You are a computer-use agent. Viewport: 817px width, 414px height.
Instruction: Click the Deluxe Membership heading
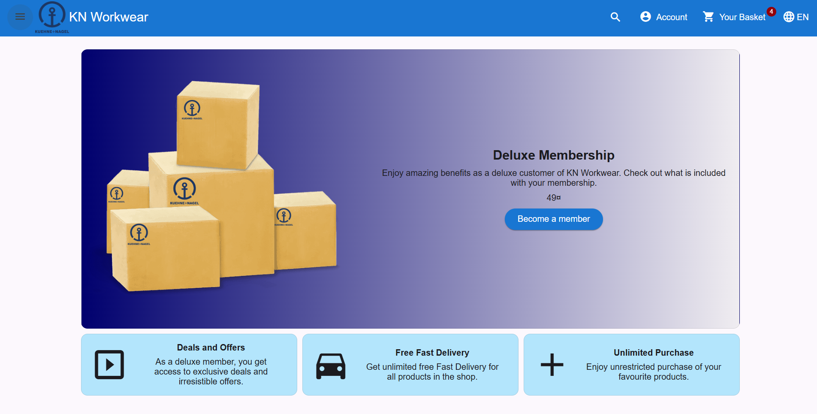(x=554, y=155)
